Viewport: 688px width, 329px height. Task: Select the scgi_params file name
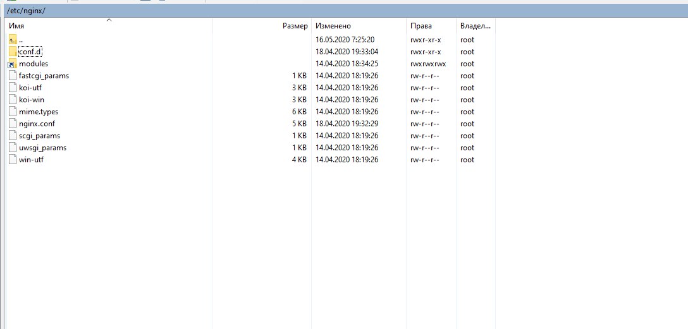(39, 136)
